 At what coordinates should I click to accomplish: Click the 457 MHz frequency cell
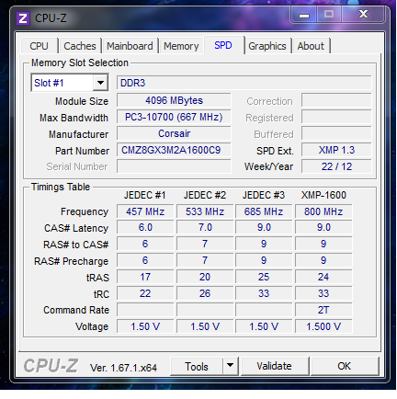point(145,211)
